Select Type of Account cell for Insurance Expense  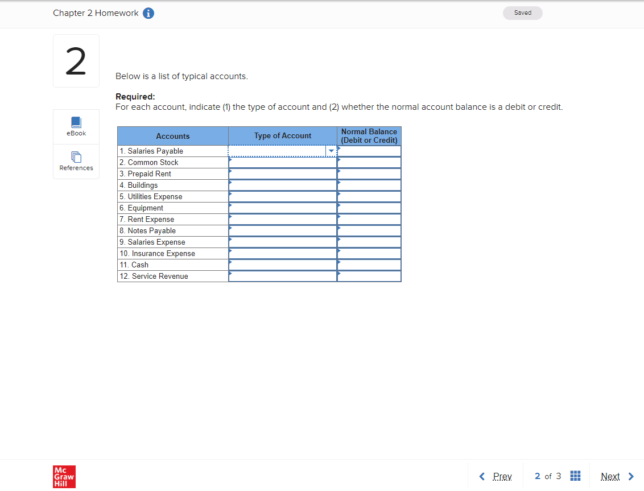point(283,254)
